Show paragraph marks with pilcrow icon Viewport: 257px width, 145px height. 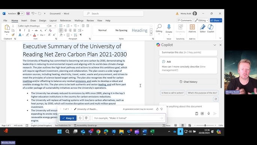coord(81,35)
